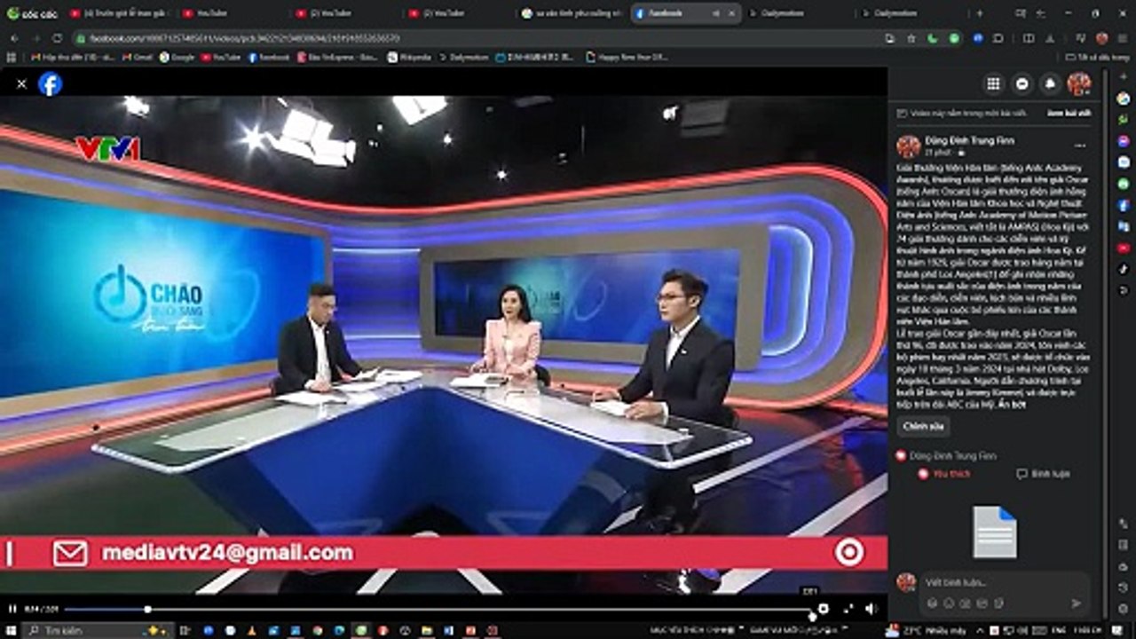The image size is (1136, 639).
Task: Click the commenter avatar beside comment box
Action: [x=906, y=582]
